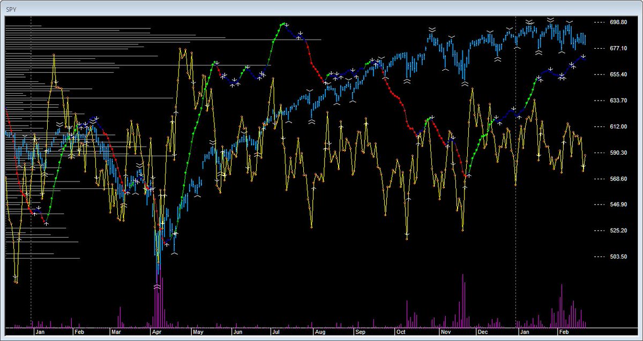Select the Jun month label
The height and width of the screenshot is (341, 643).
pos(237,332)
